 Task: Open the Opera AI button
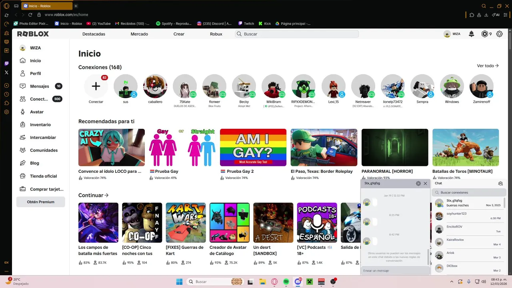[496, 15]
